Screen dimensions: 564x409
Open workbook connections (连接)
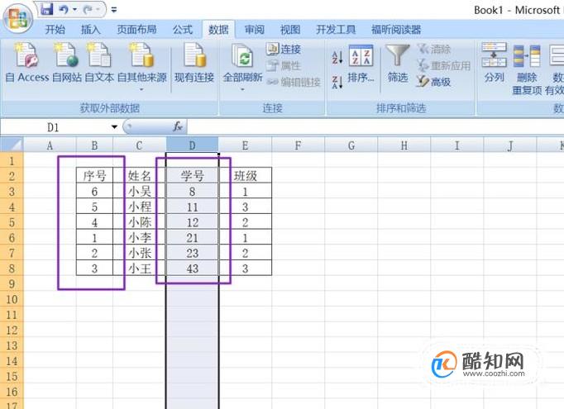[x=284, y=49]
